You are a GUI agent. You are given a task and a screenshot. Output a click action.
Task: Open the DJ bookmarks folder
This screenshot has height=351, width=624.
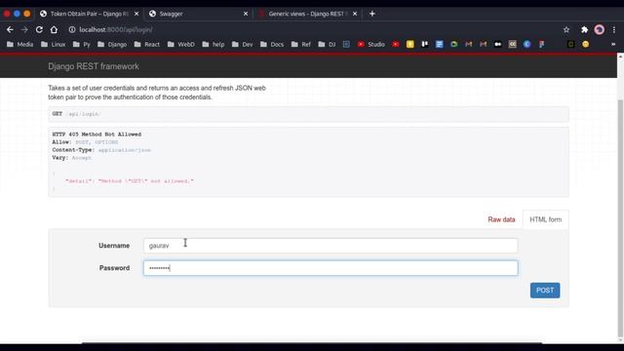(328, 44)
